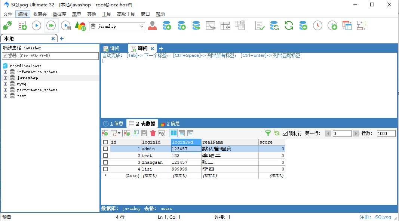
Task: Click the database export up-arrow icon
Action: point(182,26)
